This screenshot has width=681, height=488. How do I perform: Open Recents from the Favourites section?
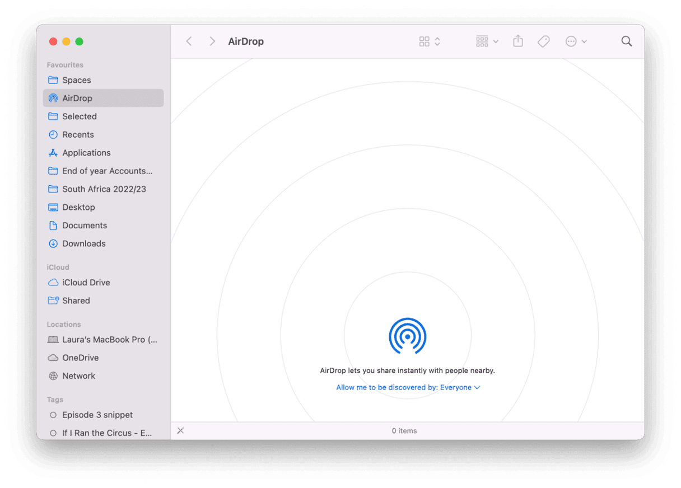pyautogui.click(x=78, y=134)
